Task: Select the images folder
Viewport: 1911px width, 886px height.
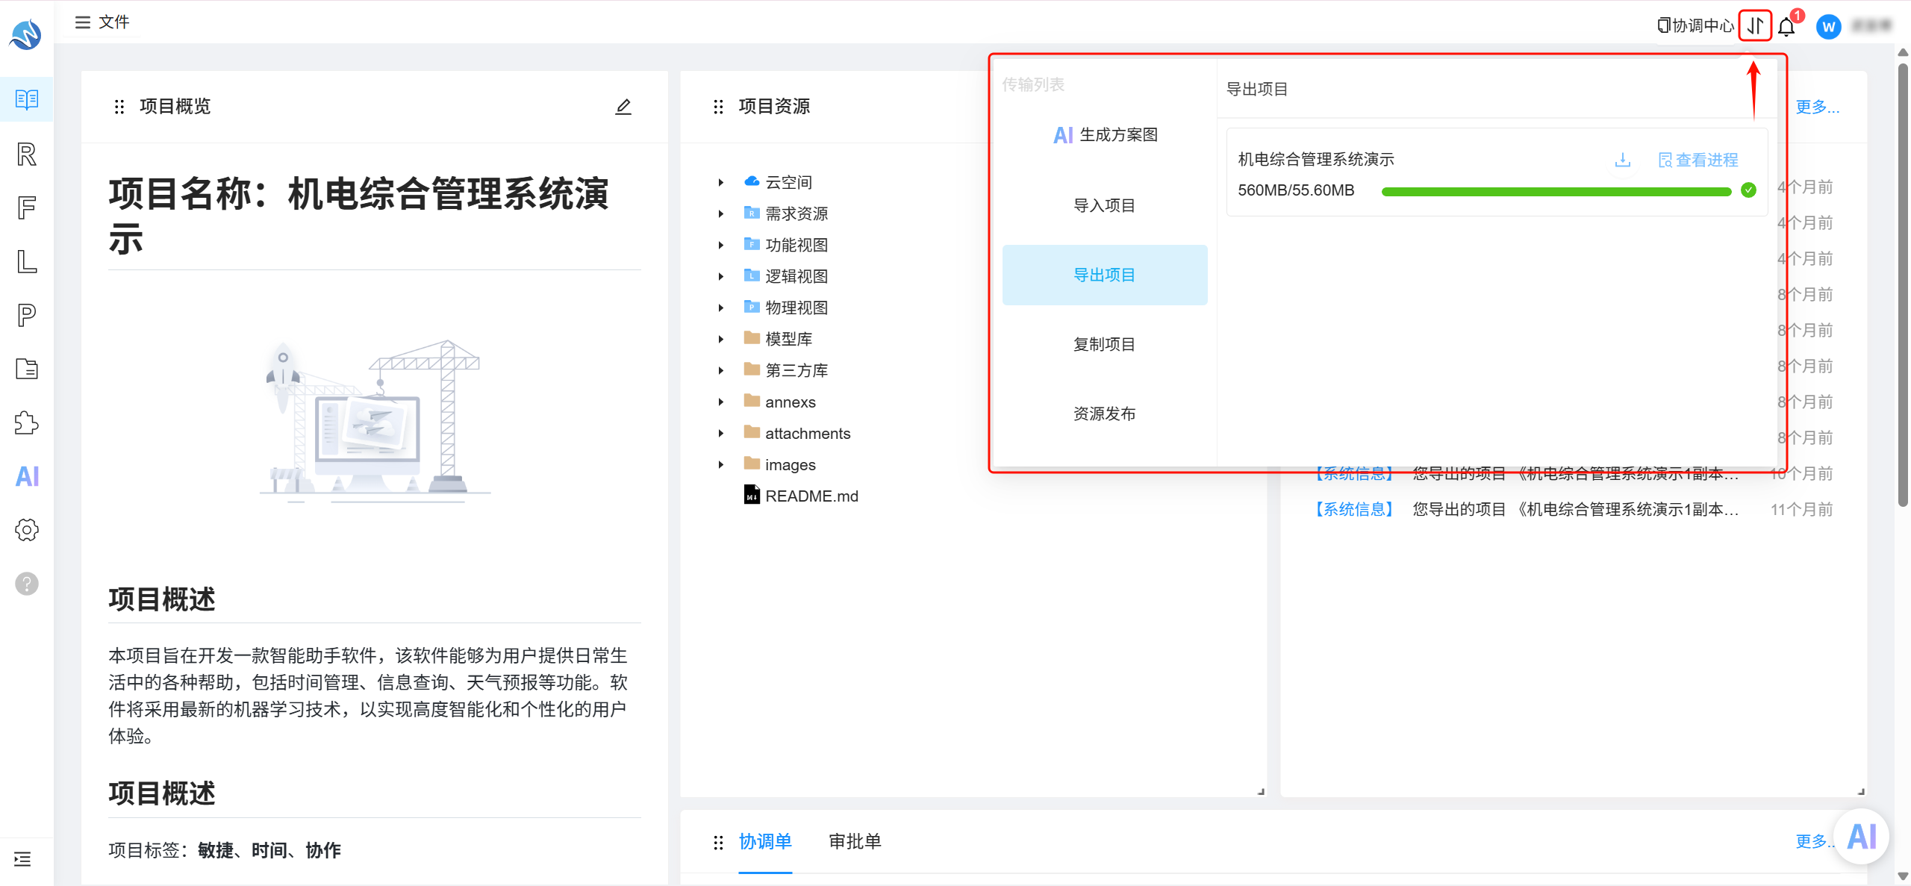Action: pyautogui.click(x=780, y=464)
